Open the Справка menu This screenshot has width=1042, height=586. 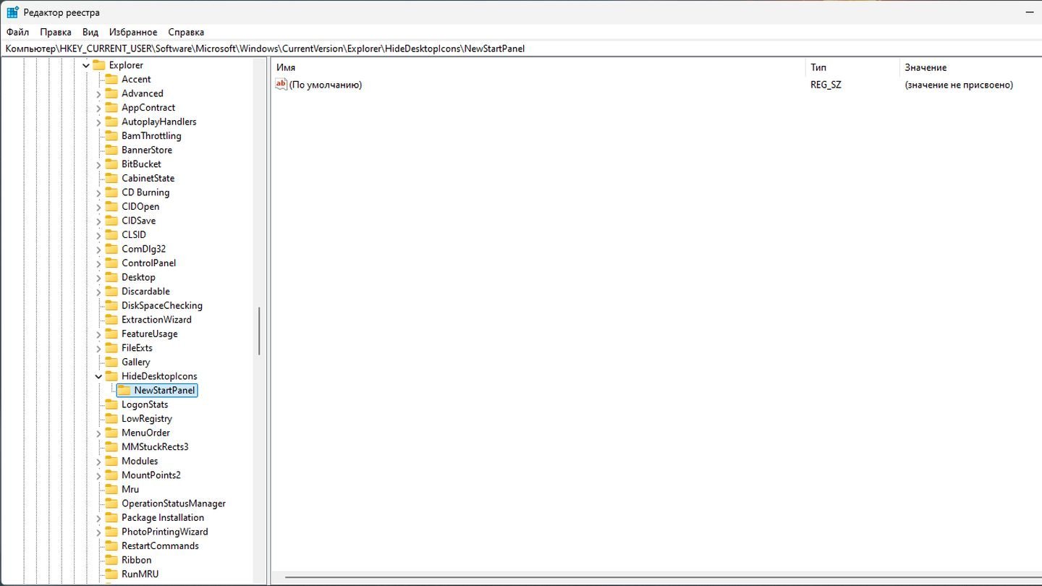point(186,32)
